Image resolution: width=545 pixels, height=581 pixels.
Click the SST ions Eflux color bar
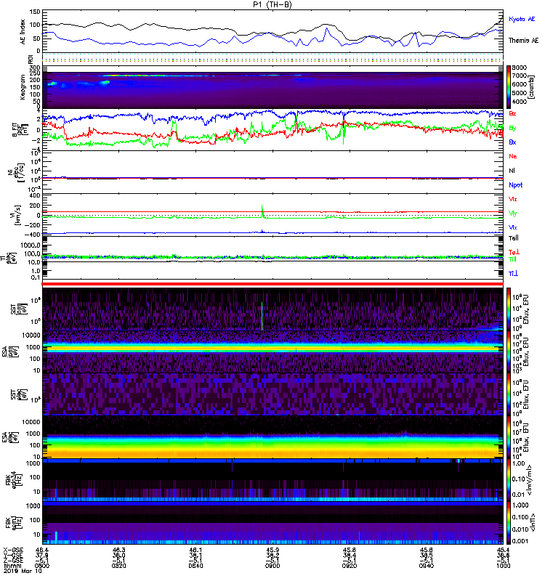(509, 309)
